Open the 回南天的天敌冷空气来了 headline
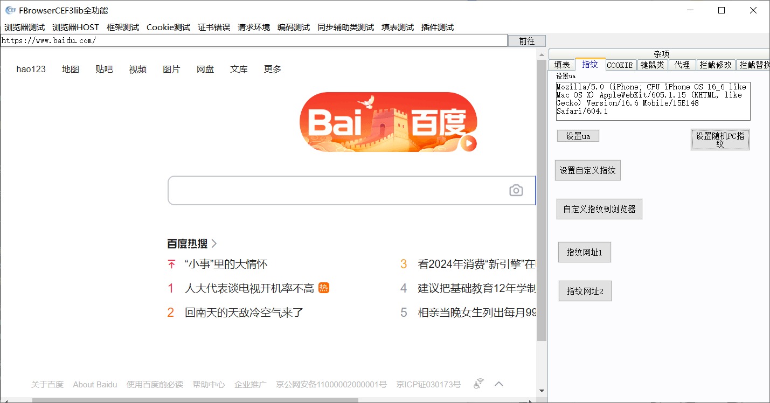 coord(244,312)
